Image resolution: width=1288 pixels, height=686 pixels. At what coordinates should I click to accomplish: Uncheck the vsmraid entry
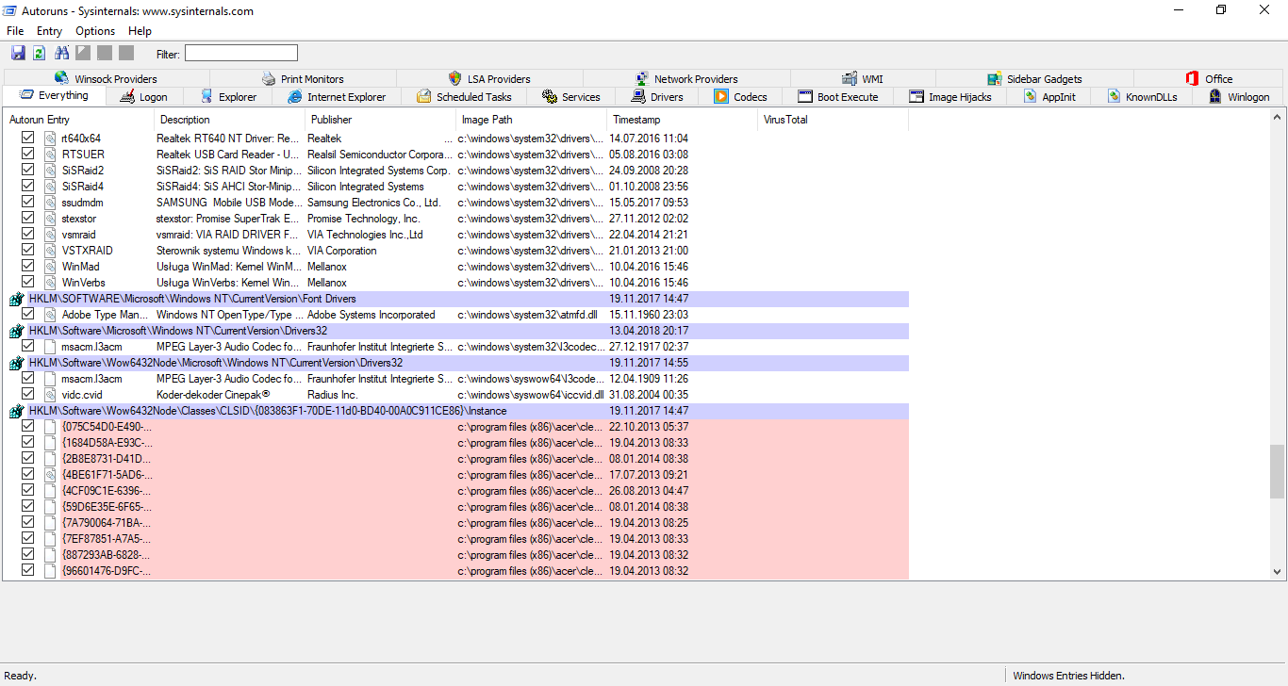tap(27, 235)
